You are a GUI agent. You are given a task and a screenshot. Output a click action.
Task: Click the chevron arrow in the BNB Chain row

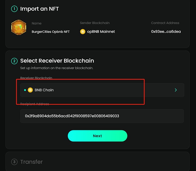pyautogui.click(x=176, y=90)
